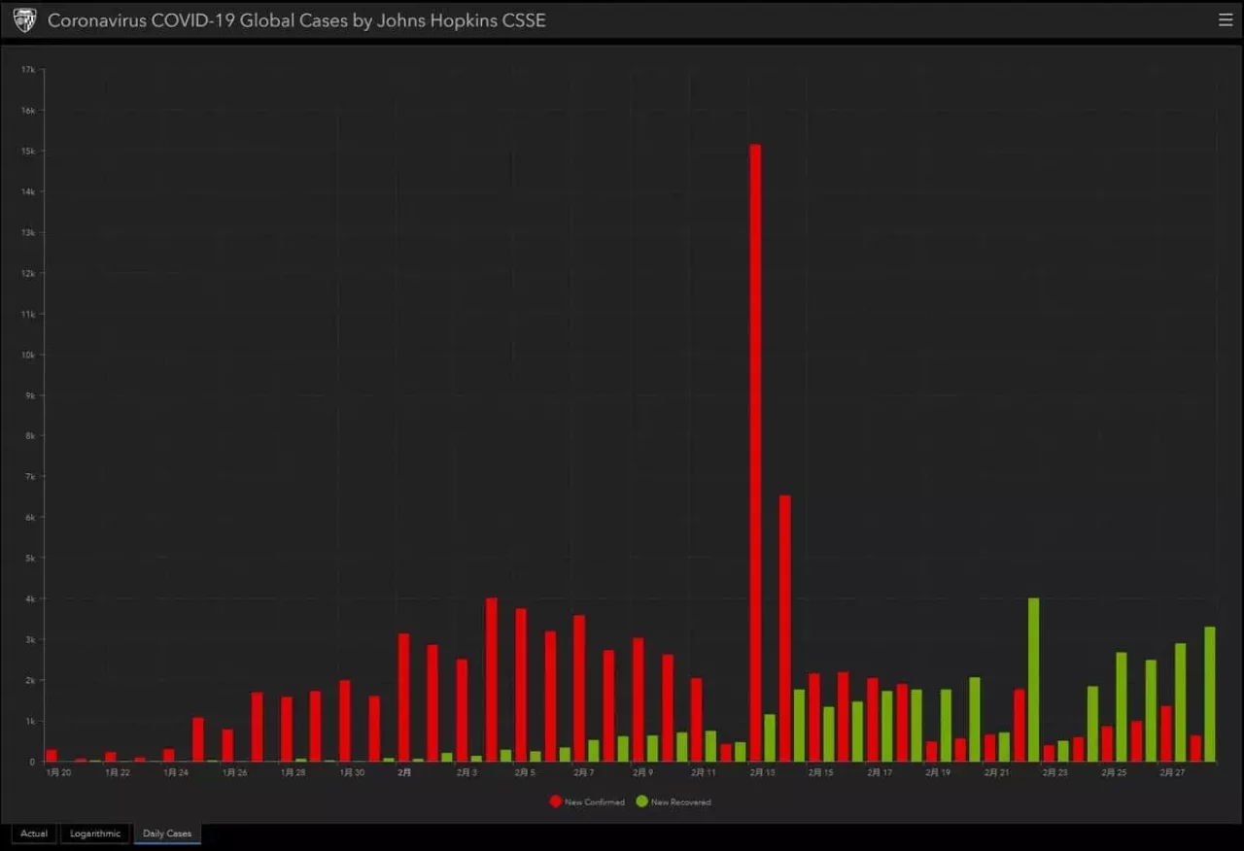Click the green New Recovered legend circle
Image resolution: width=1244 pixels, height=851 pixels.
[x=641, y=801]
